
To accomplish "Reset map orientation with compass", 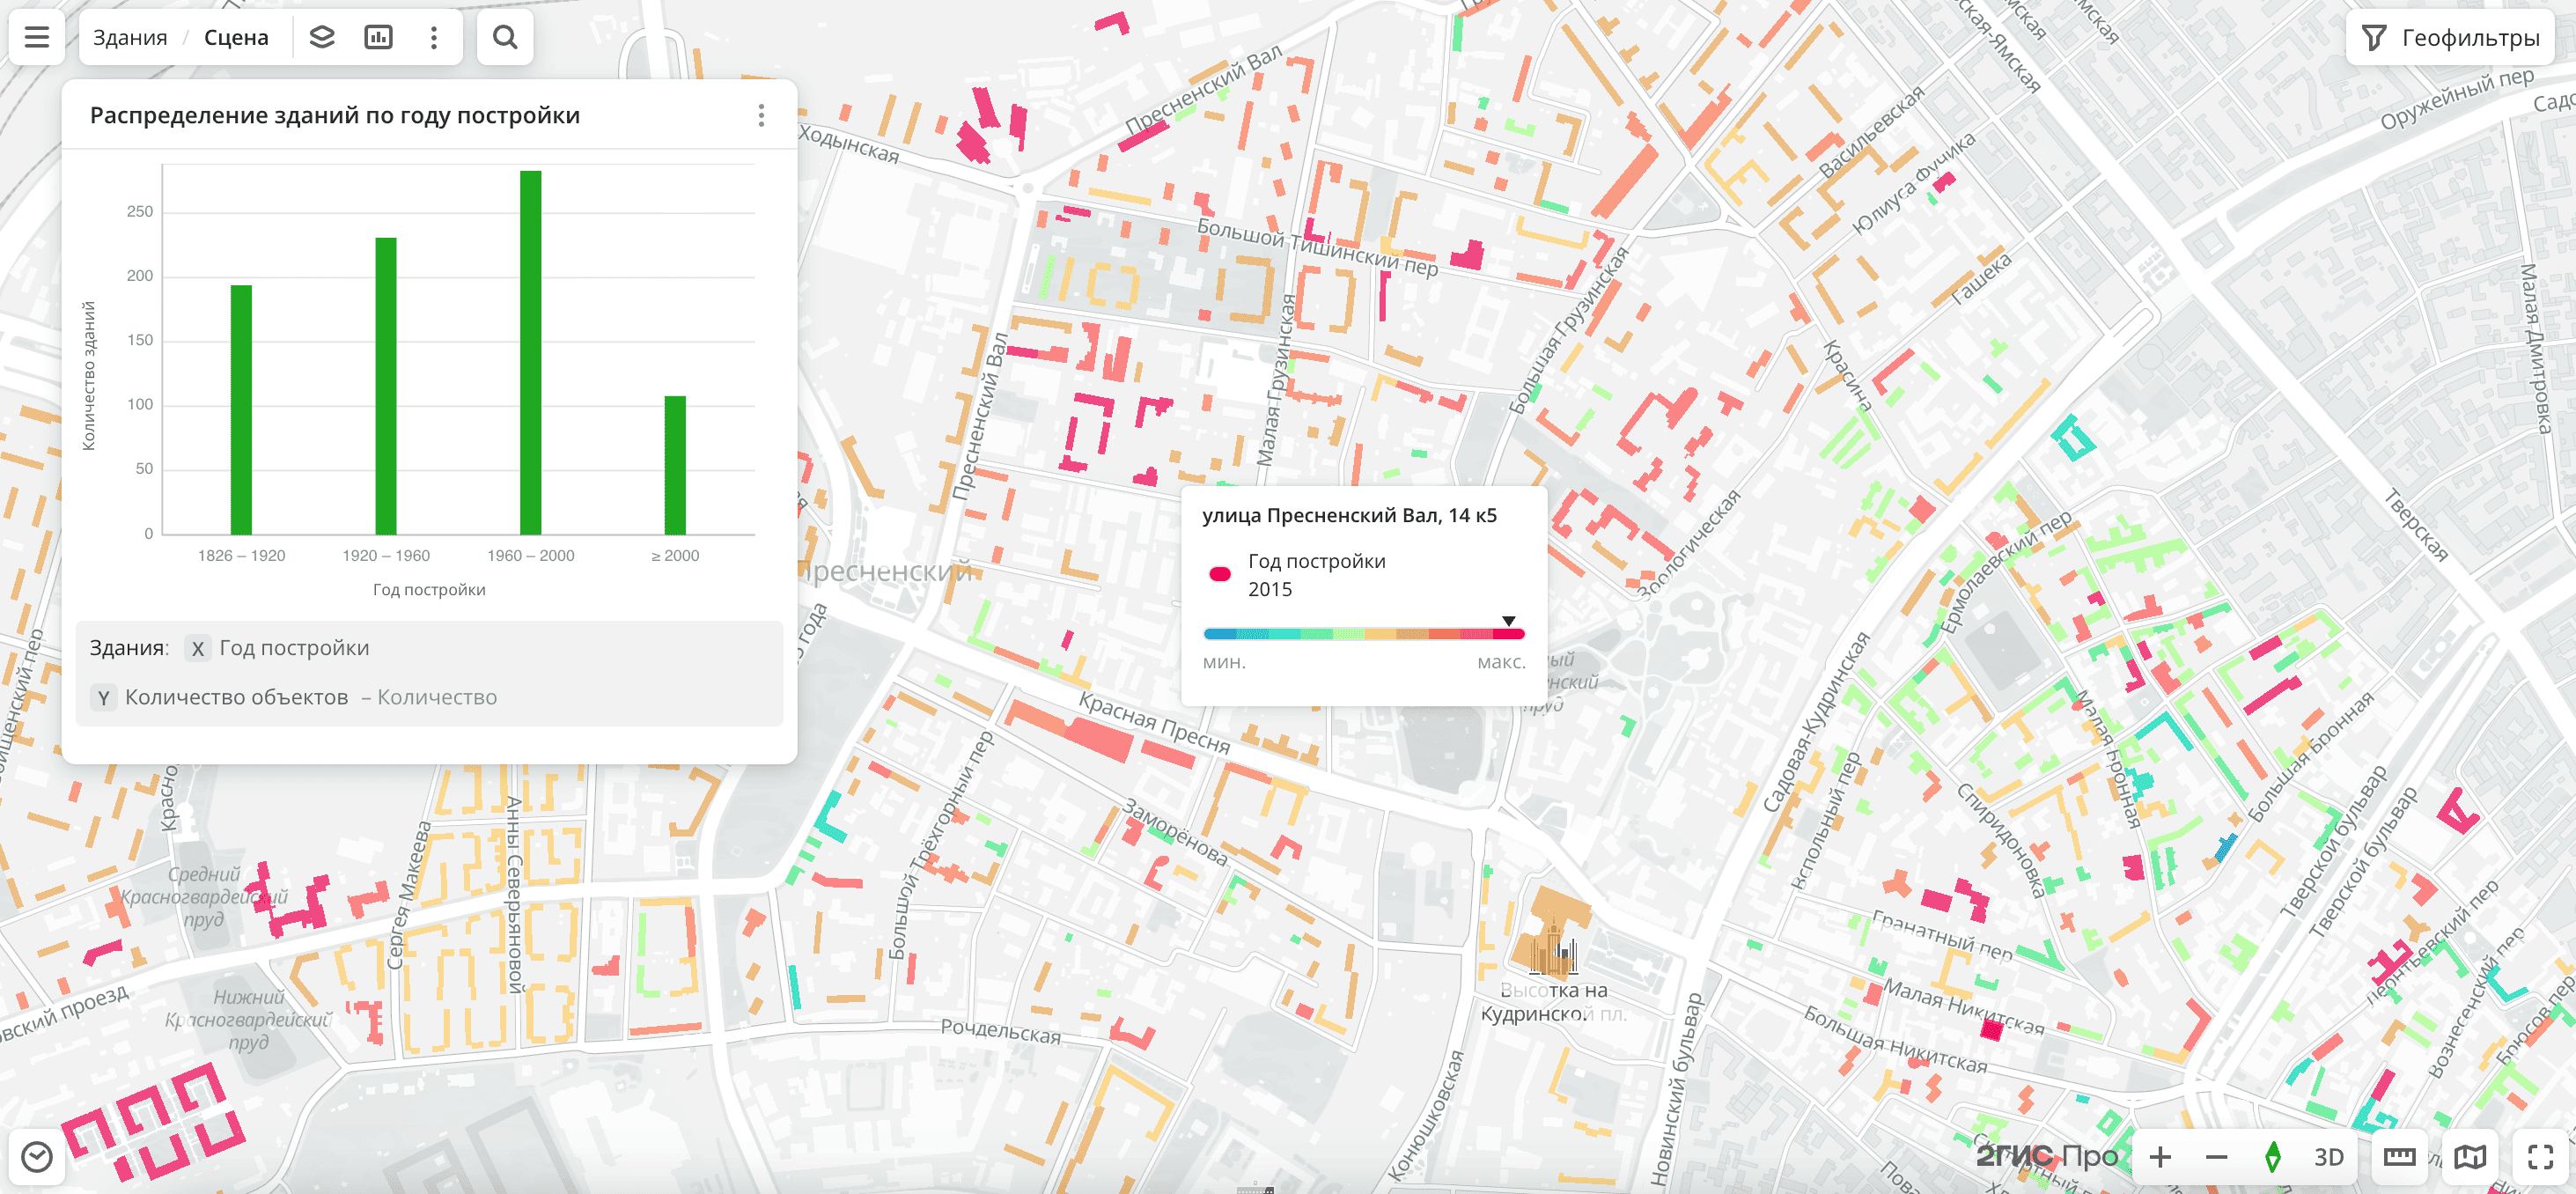I will click(2272, 1157).
